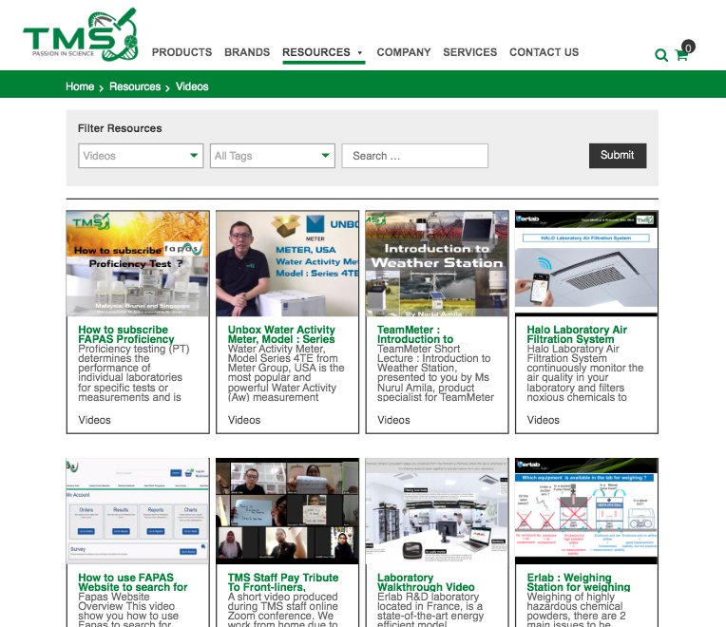This screenshot has width=726, height=627.
Task: Follow the Resources breadcrumb link
Action: 135,86
